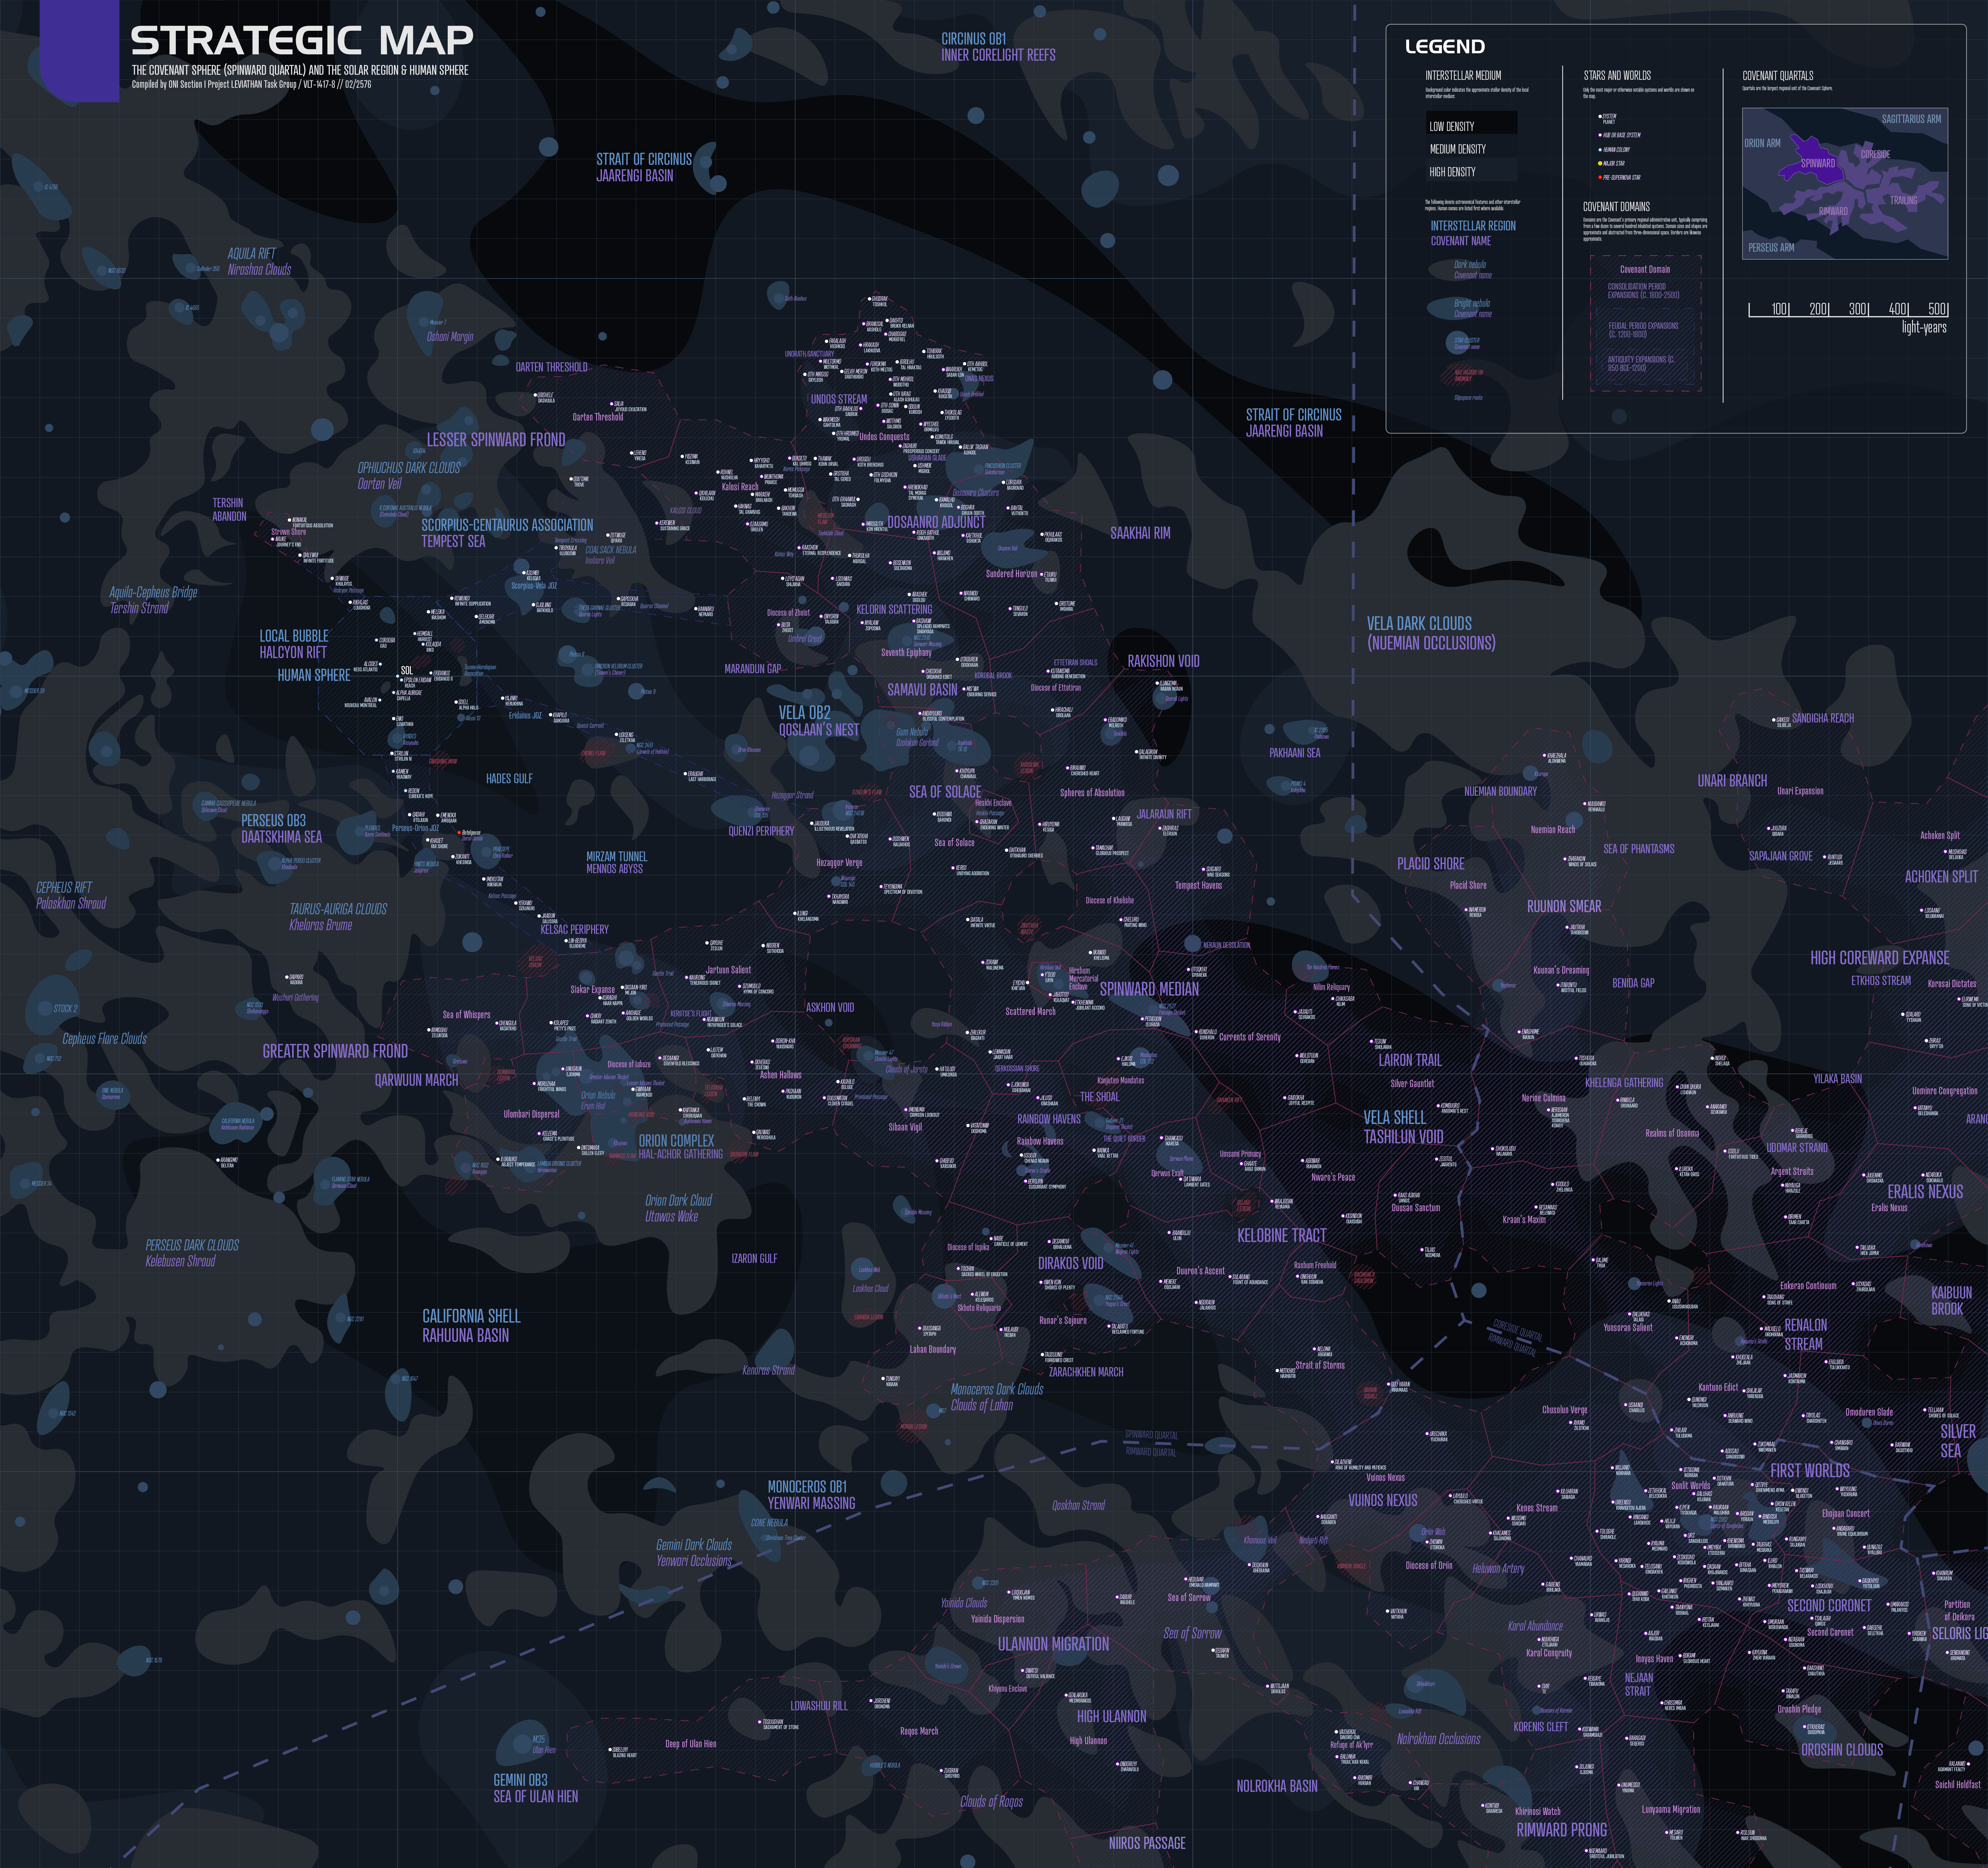Click the SAAKHAI RIM label
The width and height of the screenshot is (1988, 1868).
(x=1140, y=533)
